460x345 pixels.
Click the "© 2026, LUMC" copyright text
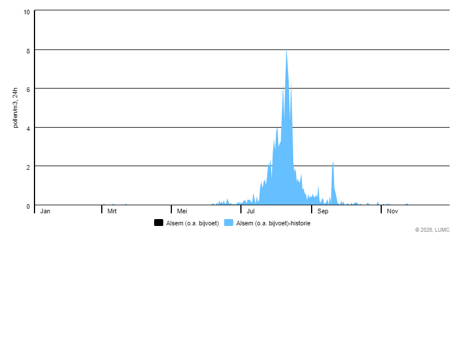(432, 230)
